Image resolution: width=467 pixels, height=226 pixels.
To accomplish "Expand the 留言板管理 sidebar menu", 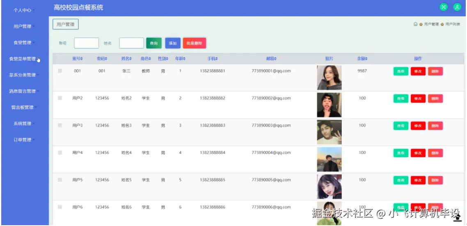I will [24, 107].
